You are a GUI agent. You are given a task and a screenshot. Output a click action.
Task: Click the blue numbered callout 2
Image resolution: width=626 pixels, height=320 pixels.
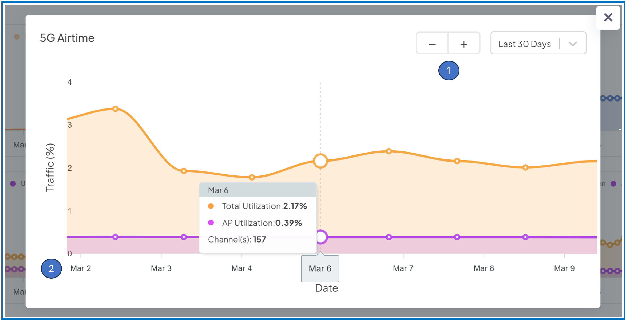click(51, 268)
